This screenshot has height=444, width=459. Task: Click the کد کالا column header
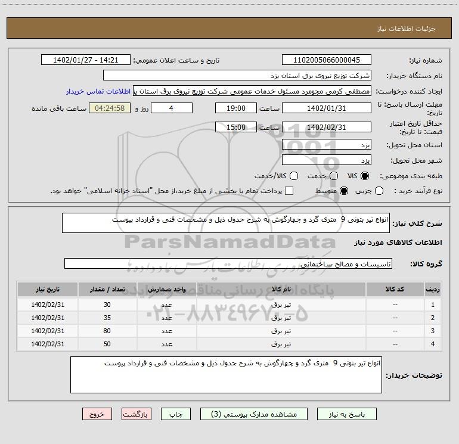[x=395, y=290]
